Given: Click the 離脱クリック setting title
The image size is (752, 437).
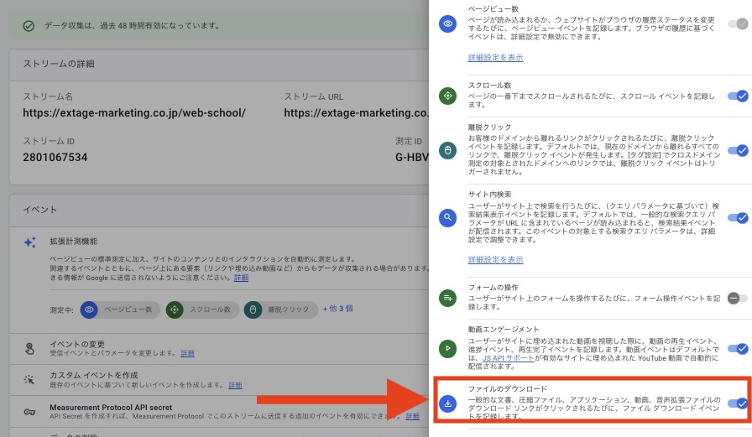Looking at the screenshot, I should pyautogui.click(x=489, y=127).
